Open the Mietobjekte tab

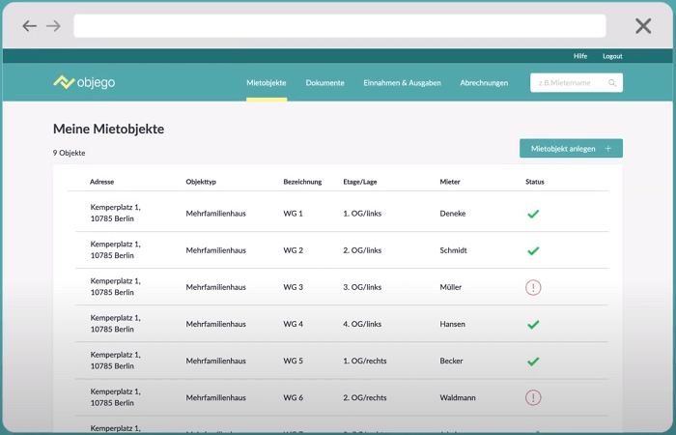[267, 83]
